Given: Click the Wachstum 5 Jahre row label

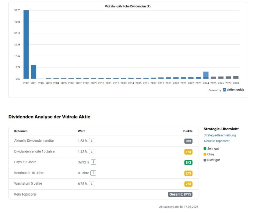Looking at the screenshot, I should (28, 184).
